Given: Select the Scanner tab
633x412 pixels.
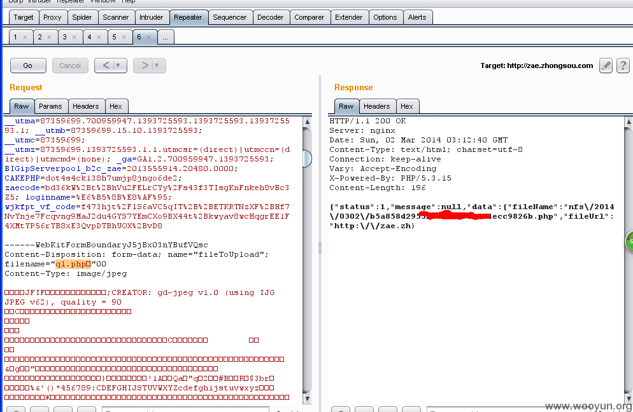Looking at the screenshot, I should [x=115, y=17].
